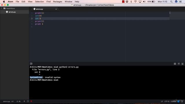Image resolution: width=185 pixels, height=104 pixels.
Task: Click code line 'print 3'
Action: (39, 24)
